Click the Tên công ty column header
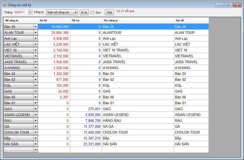This screenshot has width=244, height=160. [x=138, y=21]
